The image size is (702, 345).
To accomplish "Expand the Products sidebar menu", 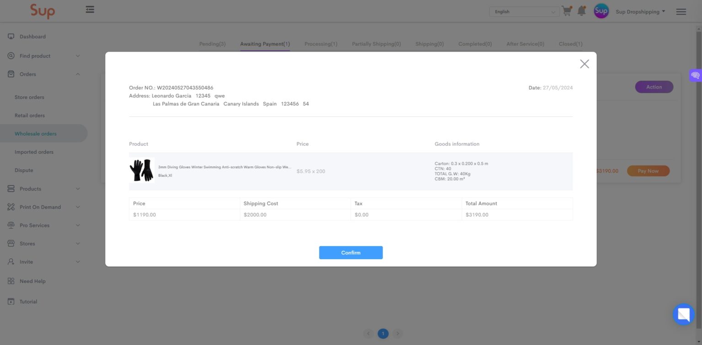I will coord(30,188).
